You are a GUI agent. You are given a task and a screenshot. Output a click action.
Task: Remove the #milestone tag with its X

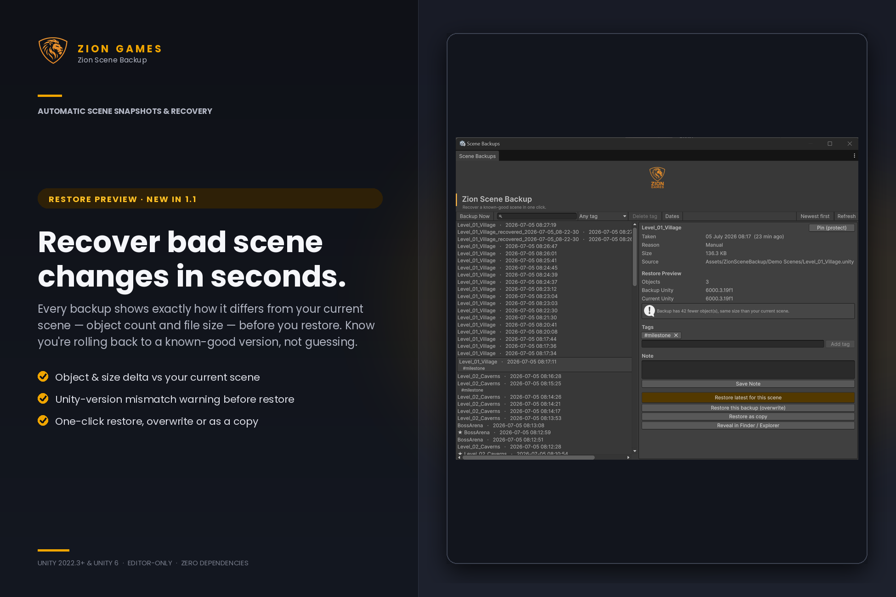[676, 336]
